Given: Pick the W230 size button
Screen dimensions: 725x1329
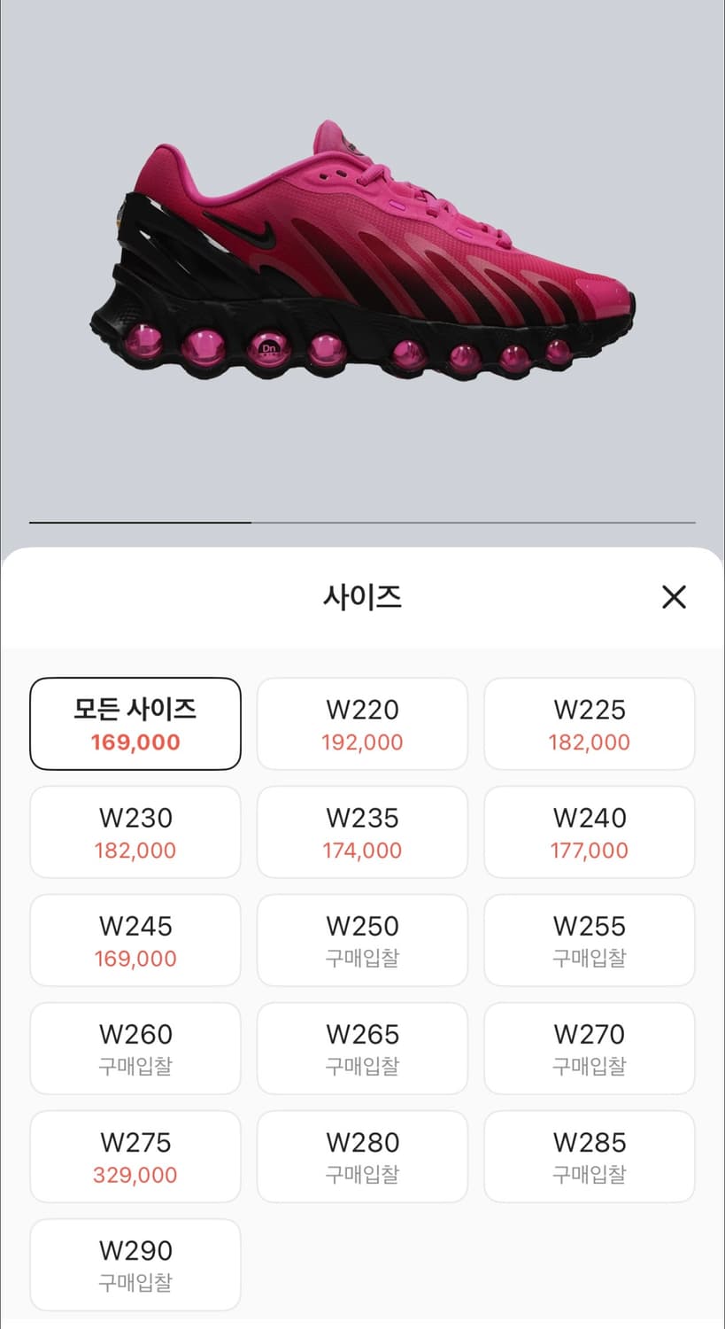Looking at the screenshot, I should pyautogui.click(x=135, y=832).
